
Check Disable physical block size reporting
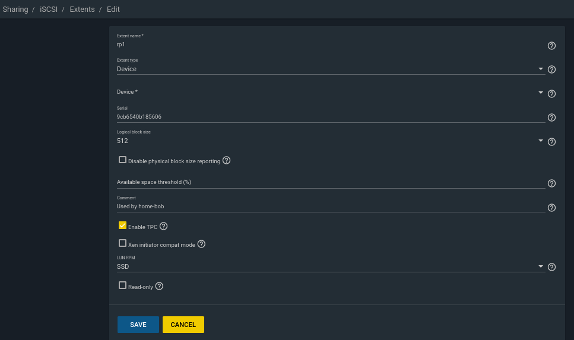coord(122,160)
